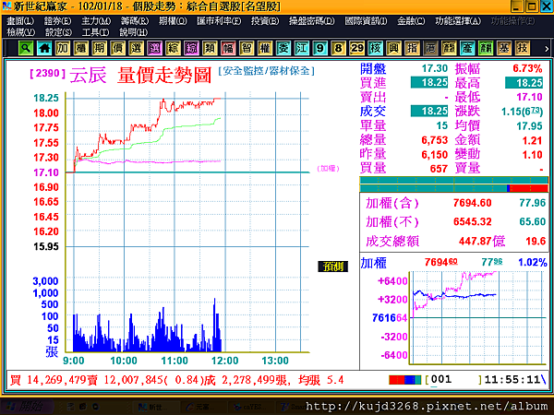Click the 總量 value 6,753
The image size is (554, 415).
point(435,140)
